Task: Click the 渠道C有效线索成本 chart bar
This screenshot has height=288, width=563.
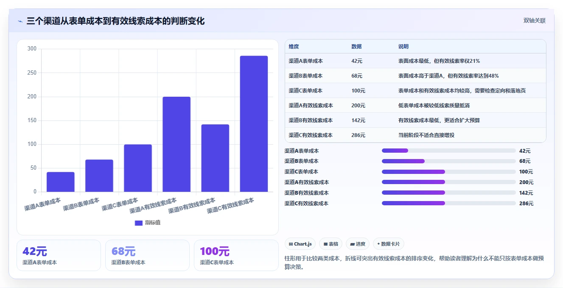Action: coord(254,124)
